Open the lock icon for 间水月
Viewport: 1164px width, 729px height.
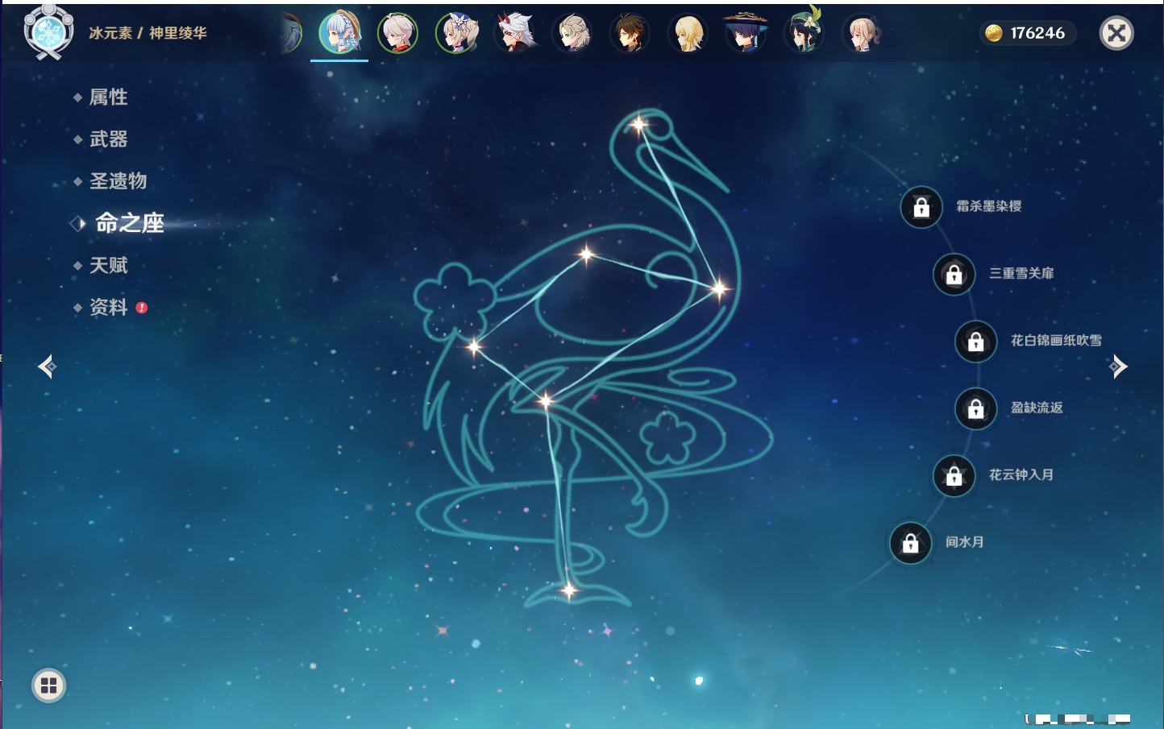[x=911, y=543]
